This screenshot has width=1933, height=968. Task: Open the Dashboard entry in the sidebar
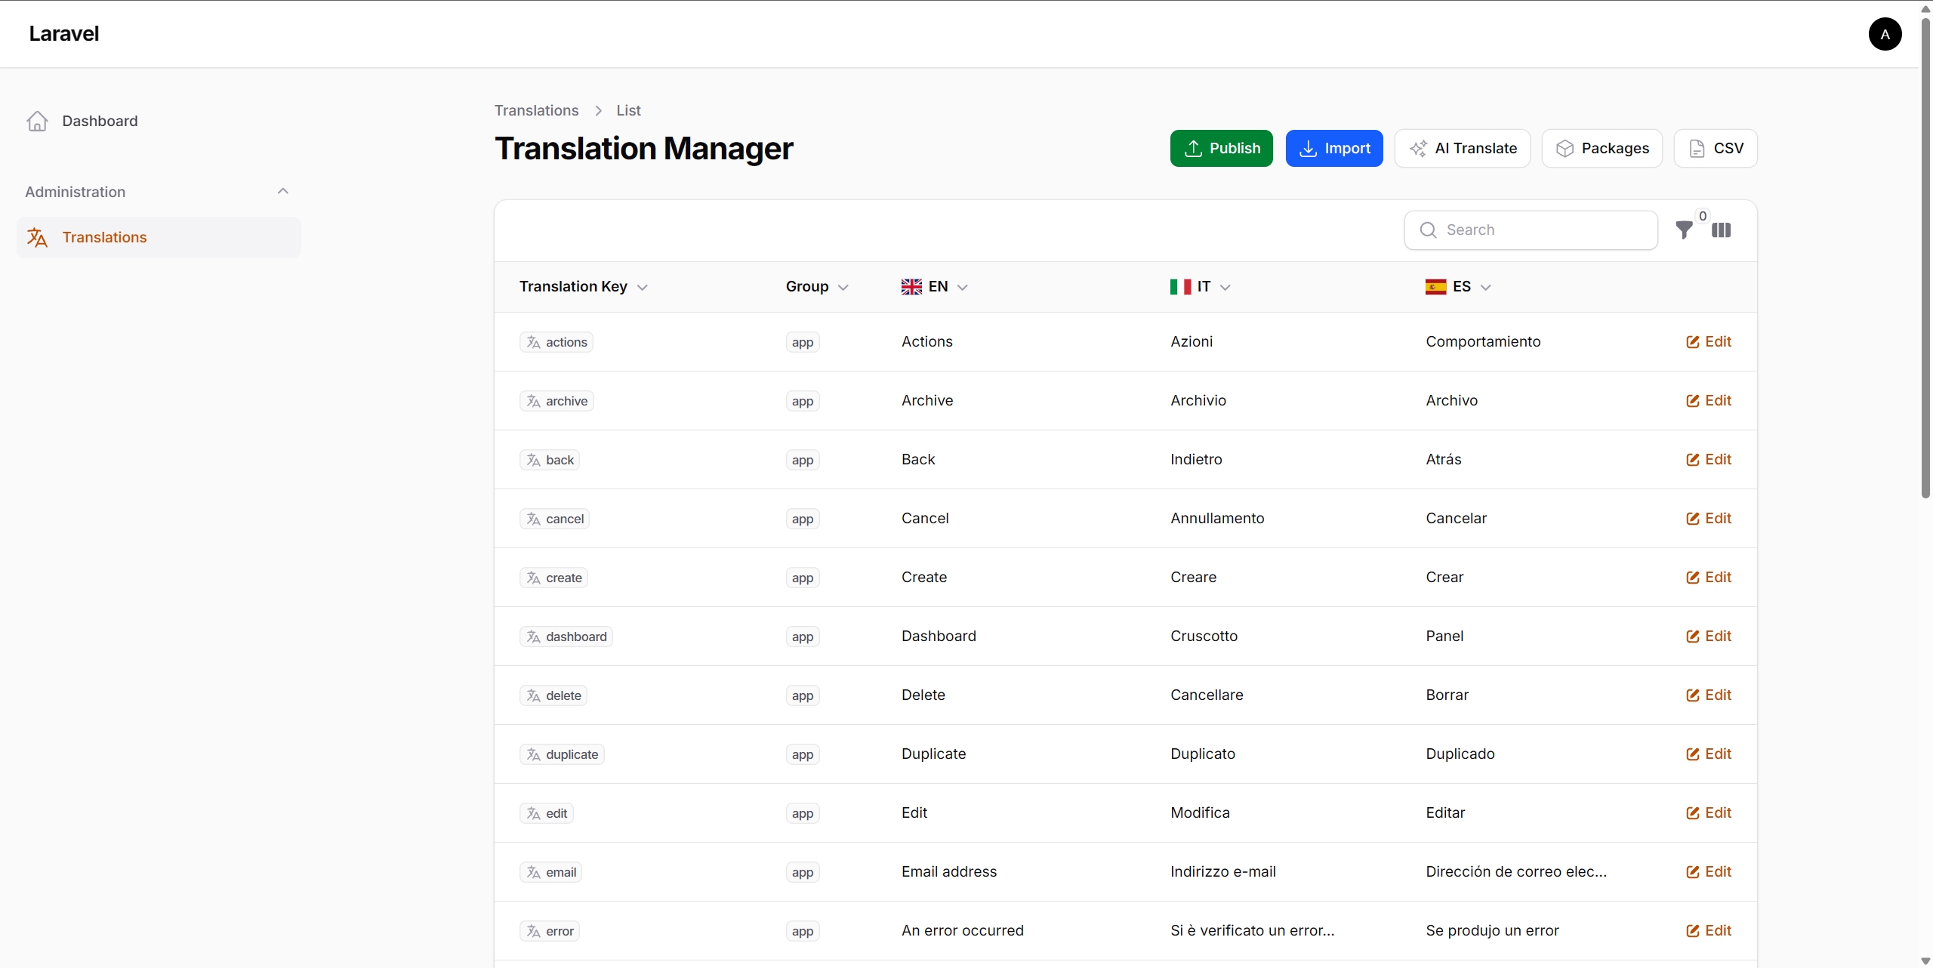click(x=100, y=121)
